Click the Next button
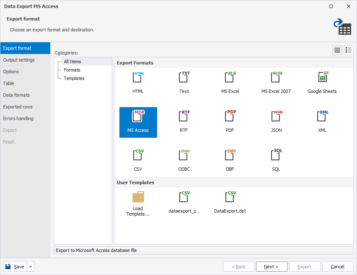357x275 pixels. pyautogui.click(x=271, y=267)
